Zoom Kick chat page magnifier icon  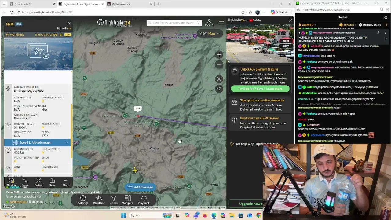coord(382,9)
